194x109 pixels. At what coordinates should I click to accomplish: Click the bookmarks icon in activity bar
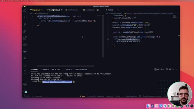(25, 72)
